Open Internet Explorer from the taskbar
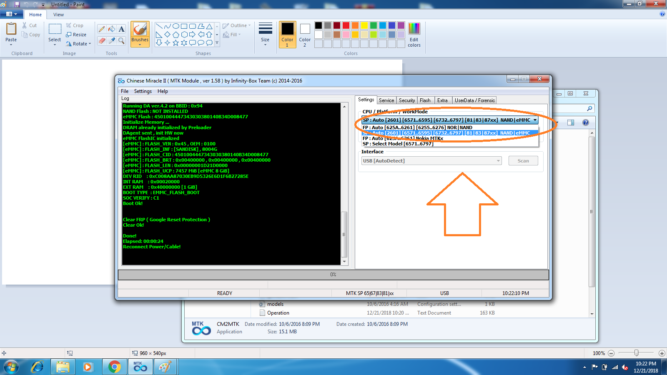Image resolution: width=667 pixels, height=375 pixels. [x=38, y=367]
